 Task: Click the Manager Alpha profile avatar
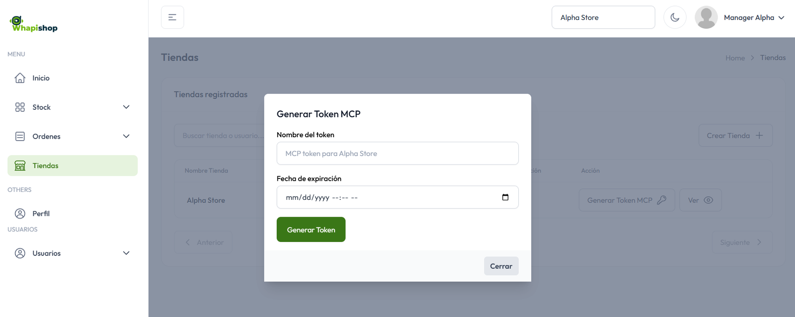click(x=706, y=17)
